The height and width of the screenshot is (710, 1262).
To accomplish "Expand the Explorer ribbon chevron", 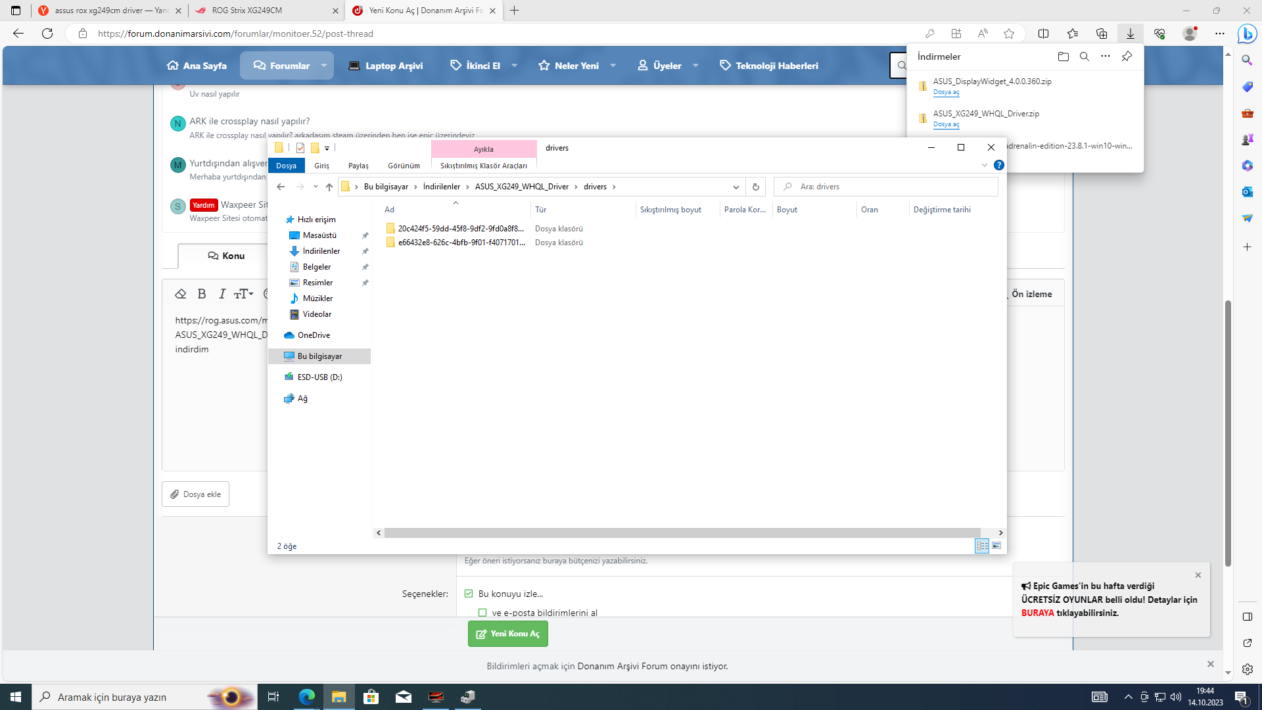I will pos(985,166).
